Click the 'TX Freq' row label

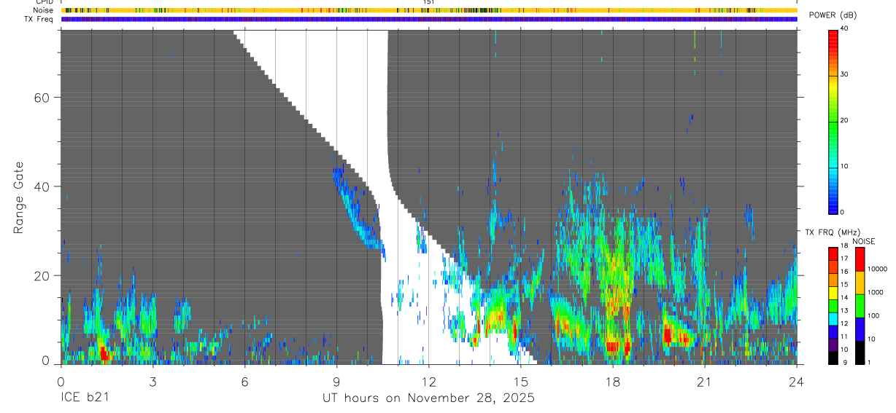[x=39, y=19]
